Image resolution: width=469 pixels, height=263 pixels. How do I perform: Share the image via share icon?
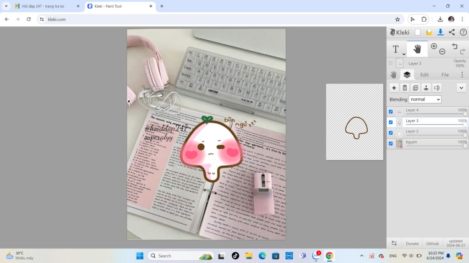(x=452, y=32)
